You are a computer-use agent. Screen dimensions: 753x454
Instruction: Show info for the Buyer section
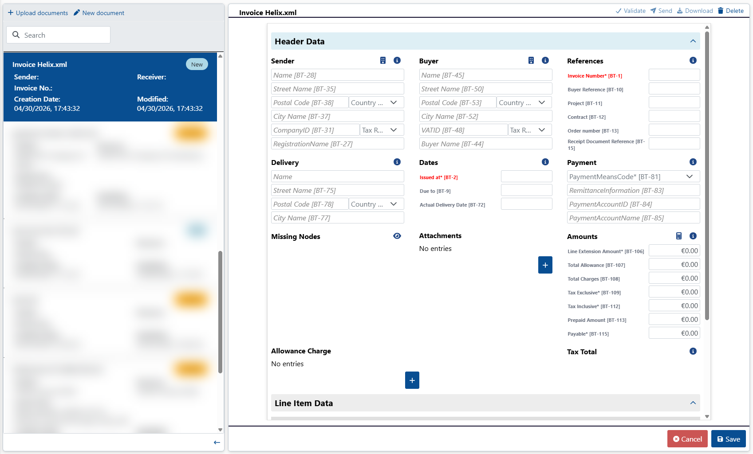click(x=545, y=60)
